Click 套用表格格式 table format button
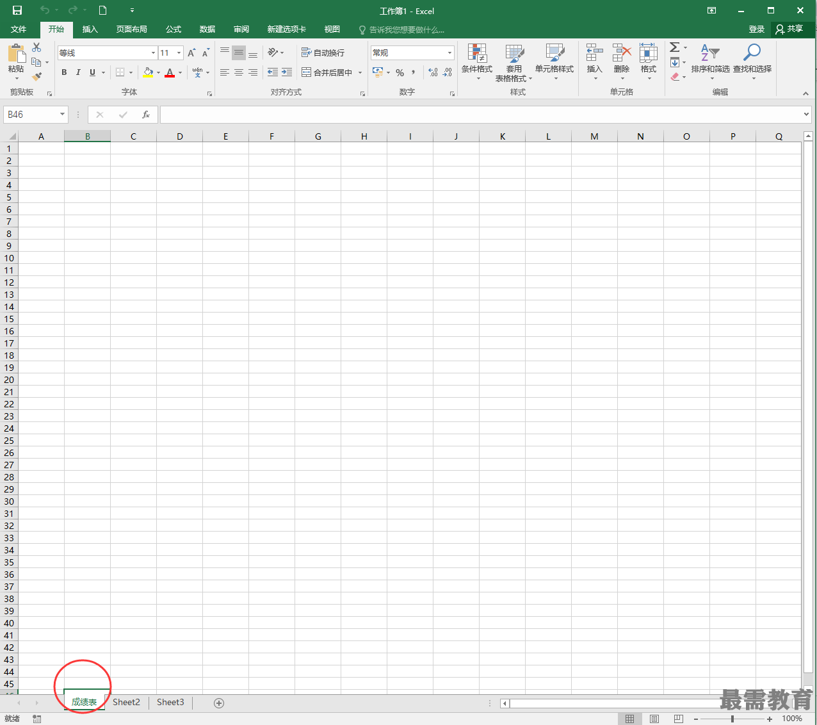 pos(514,63)
